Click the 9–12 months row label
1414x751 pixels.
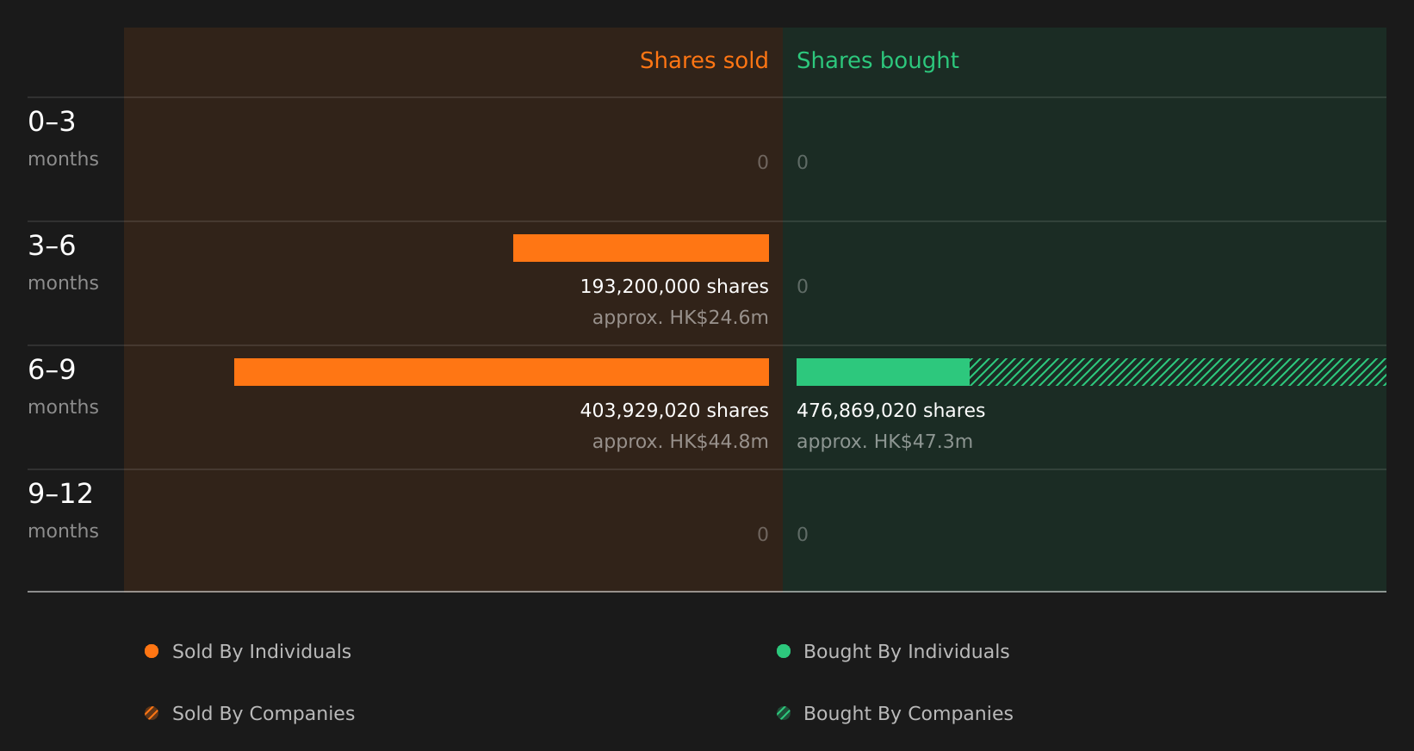63,510
